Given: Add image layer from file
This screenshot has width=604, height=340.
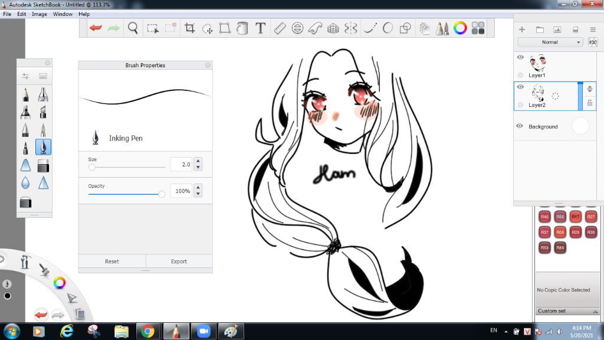Looking at the screenshot, I should (x=557, y=30).
